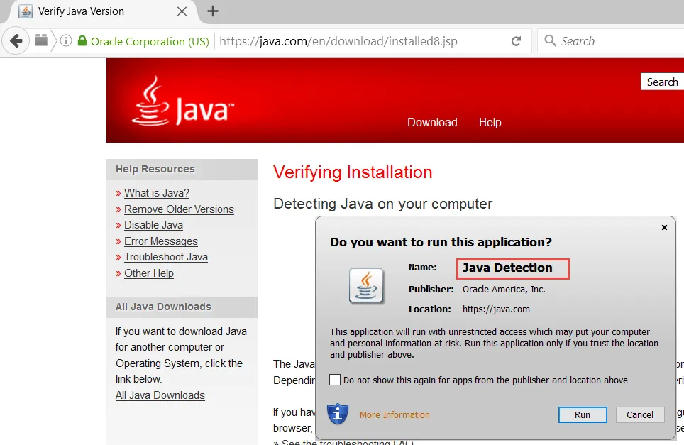
Task: Click Detecting Java on your computer text
Action: [382, 204]
